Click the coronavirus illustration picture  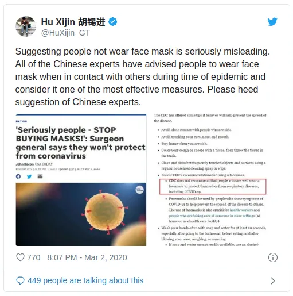pos(81,214)
